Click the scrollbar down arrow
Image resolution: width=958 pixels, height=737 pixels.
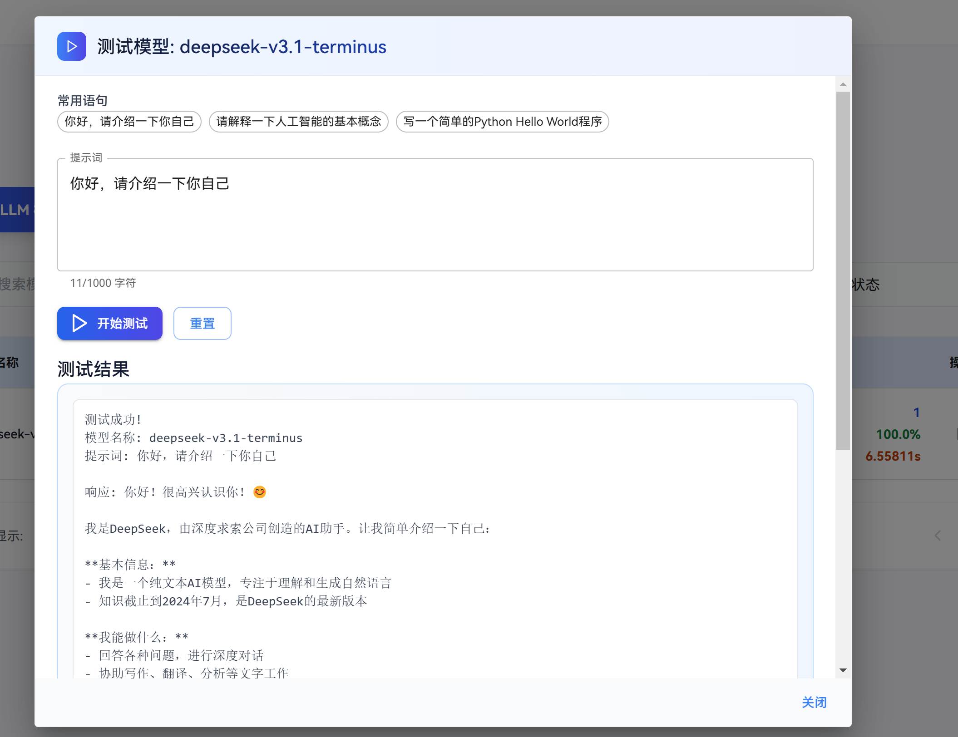coord(843,670)
